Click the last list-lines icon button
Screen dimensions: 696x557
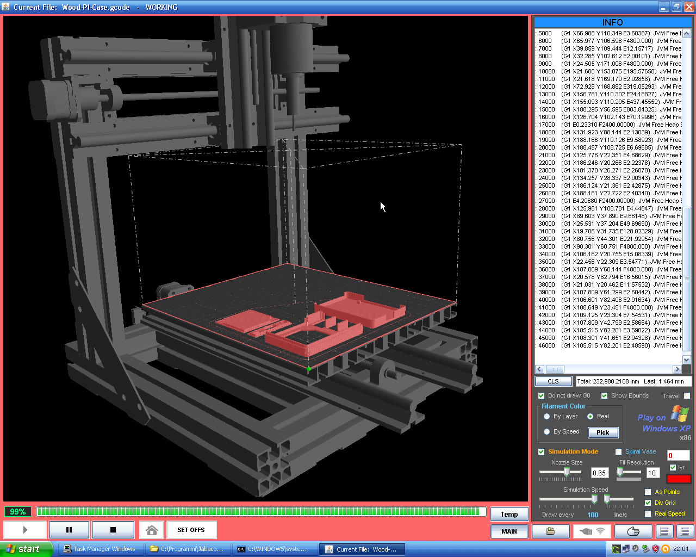[685, 531]
